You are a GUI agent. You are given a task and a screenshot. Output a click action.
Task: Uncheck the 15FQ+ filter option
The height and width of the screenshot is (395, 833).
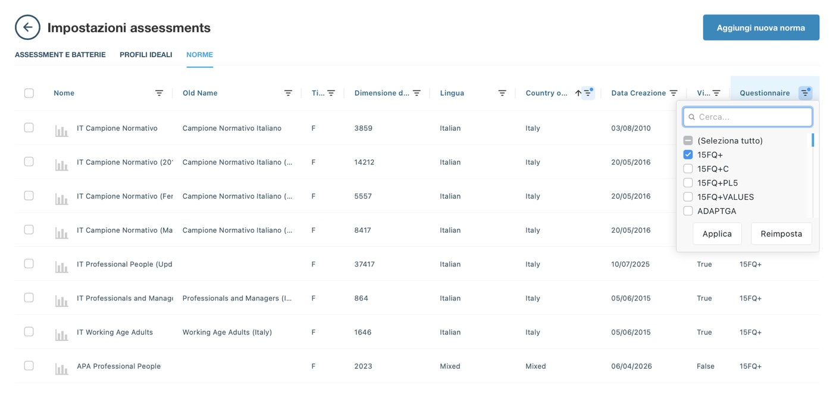pyautogui.click(x=688, y=155)
